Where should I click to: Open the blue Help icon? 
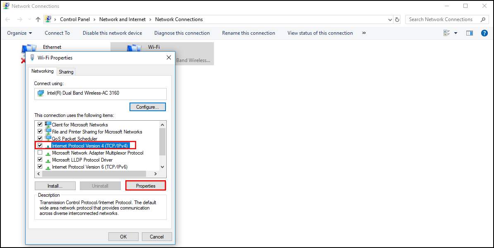tap(484, 33)
